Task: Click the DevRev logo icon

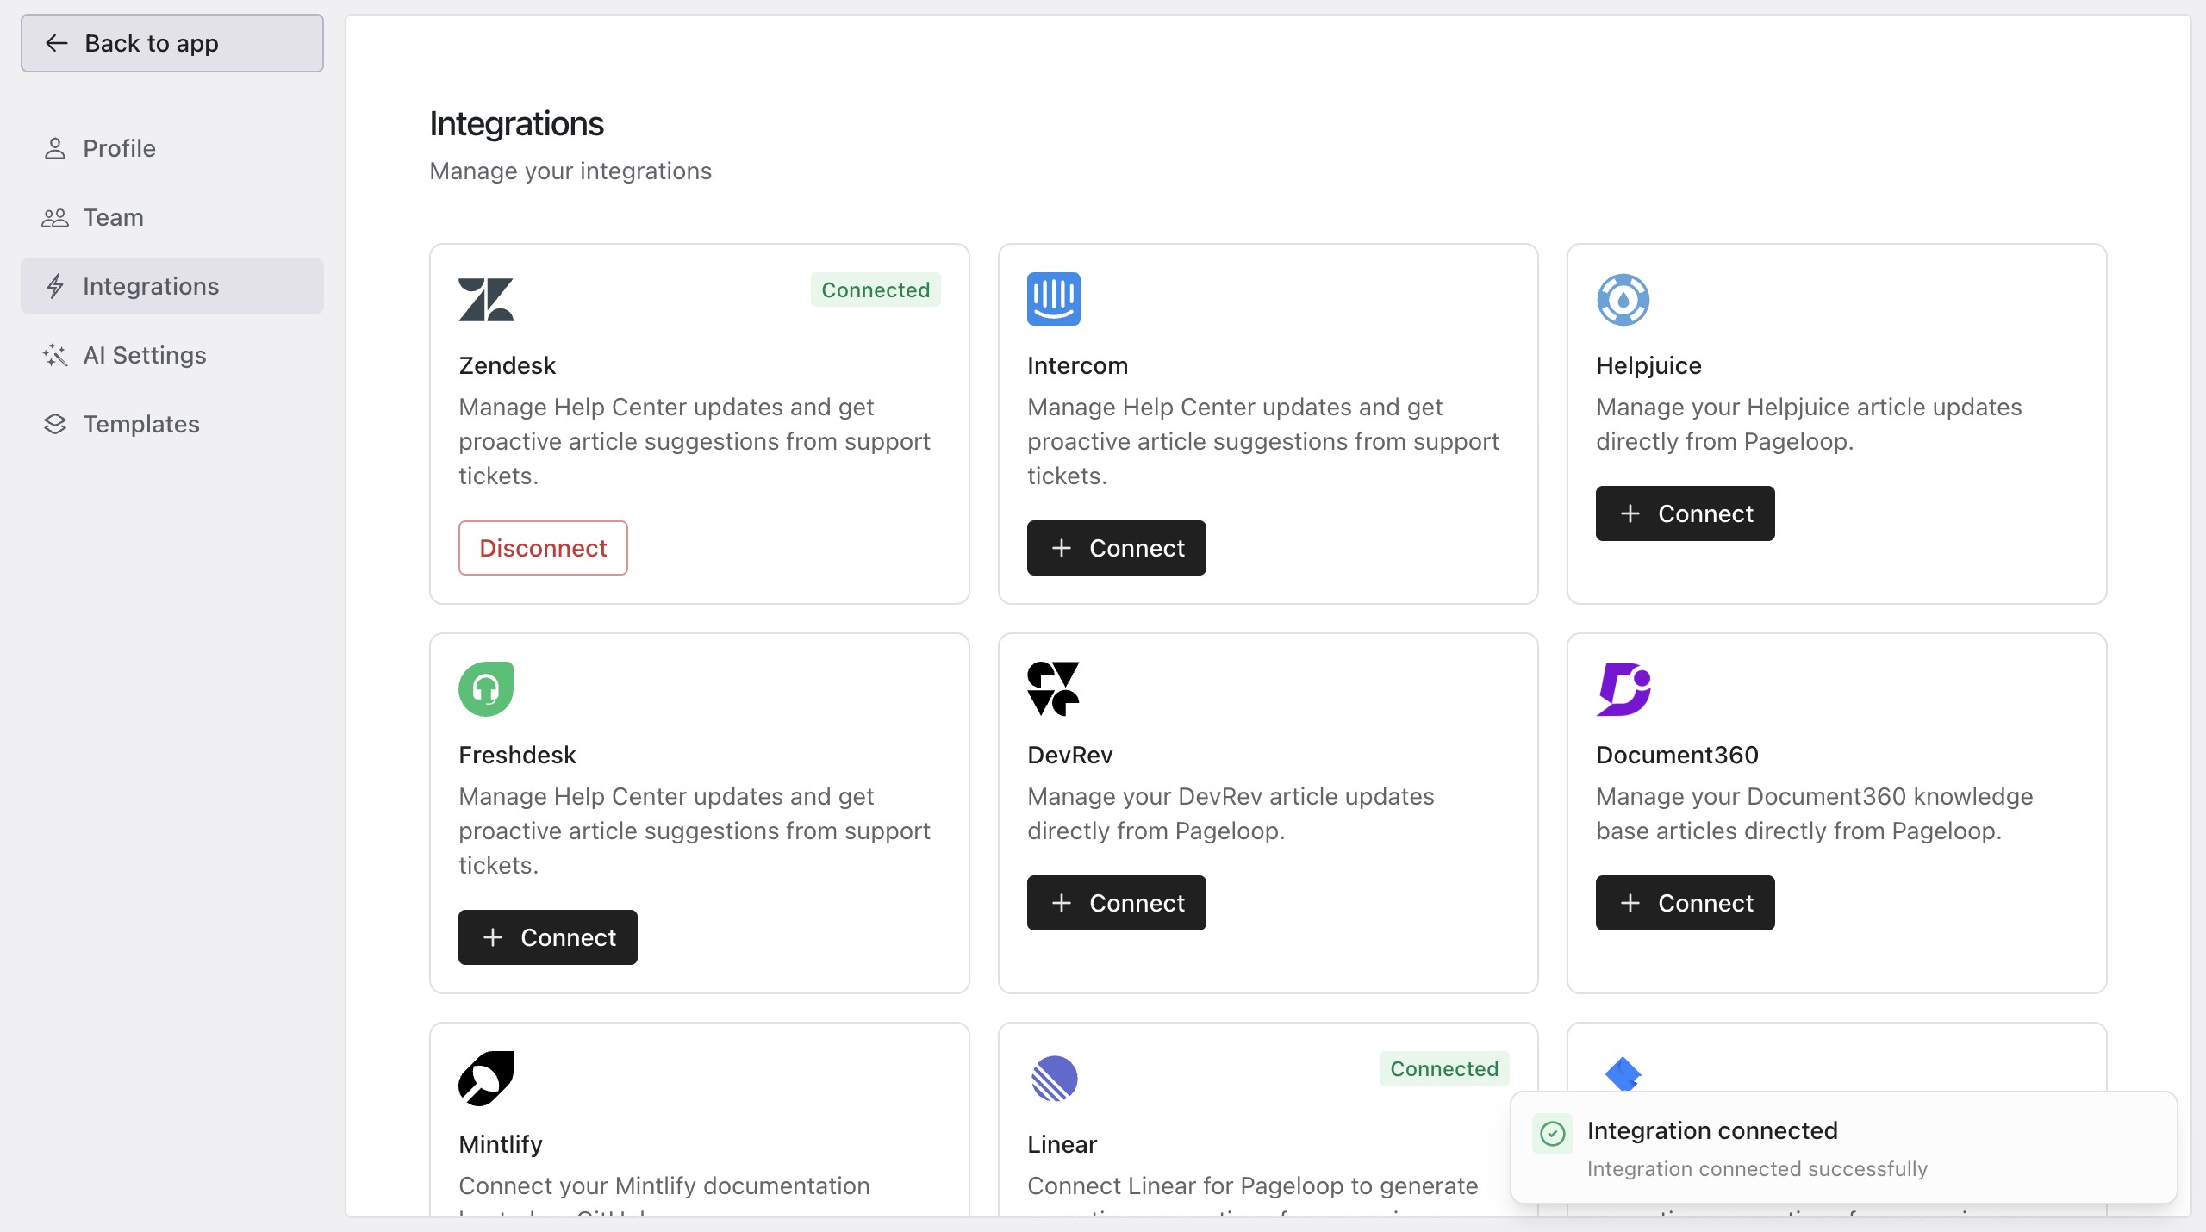Action: (x=1053, y=688)
